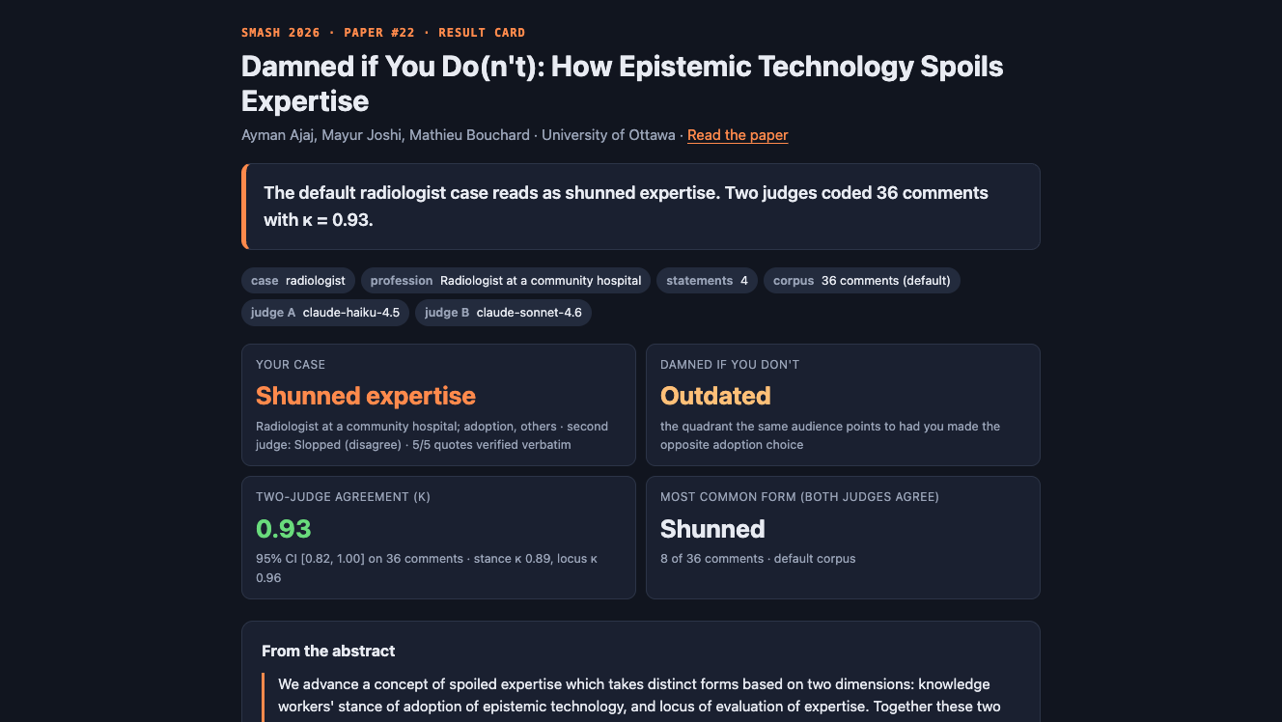Click the 95% CI agreement detail text

click(x=427, y=568)
